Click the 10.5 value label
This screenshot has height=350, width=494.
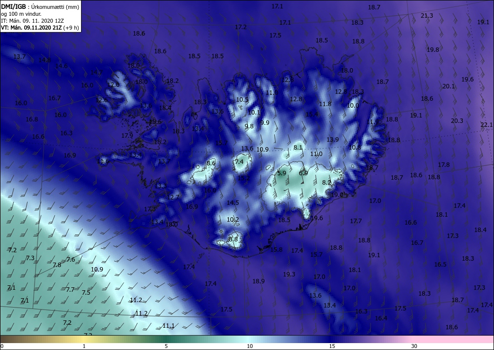coord(242,100)
